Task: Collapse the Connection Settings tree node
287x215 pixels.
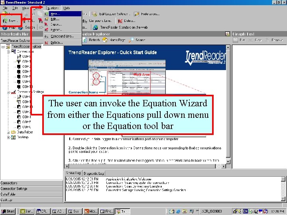Action: (8, 92)
